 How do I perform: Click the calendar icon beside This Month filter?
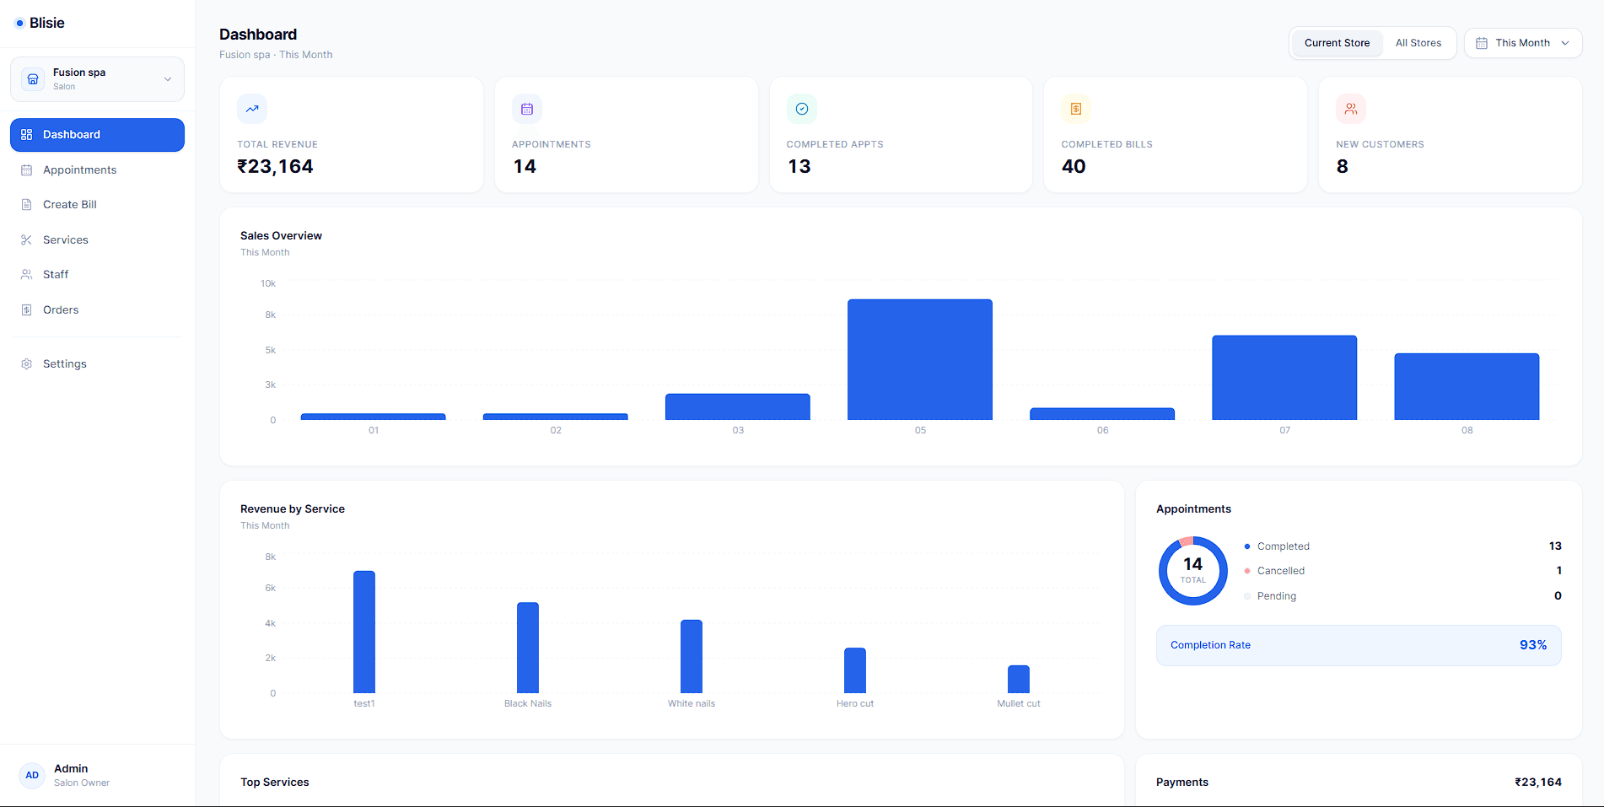[x=1482, y=42]
